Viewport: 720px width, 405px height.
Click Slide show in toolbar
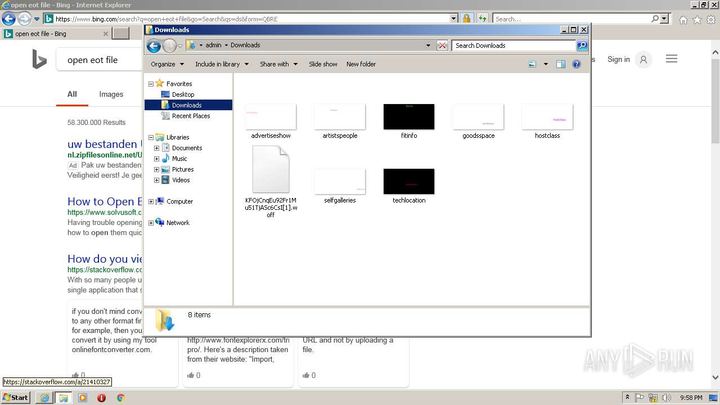[323, 64]
